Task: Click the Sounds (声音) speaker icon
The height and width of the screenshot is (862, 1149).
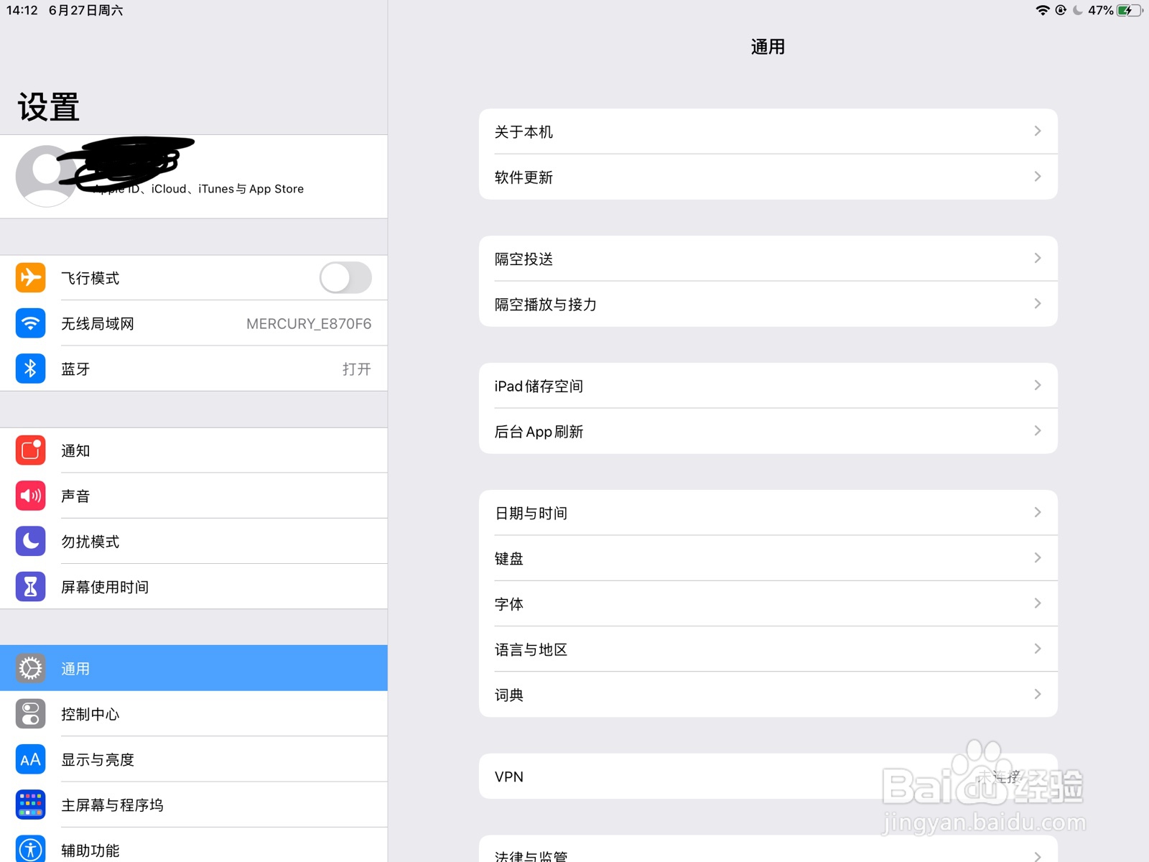Action: point(30,495)
